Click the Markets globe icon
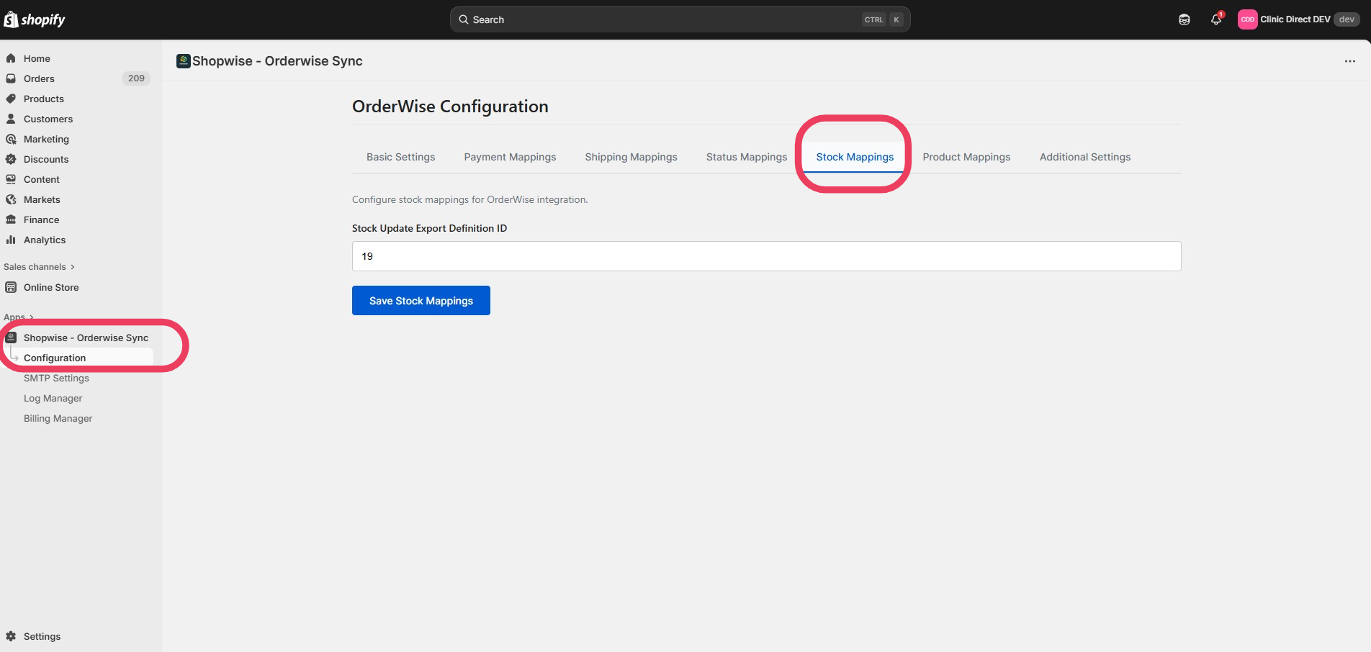Image resolution: width=1371 pixels, height=652 pixels. click(11, 199)
